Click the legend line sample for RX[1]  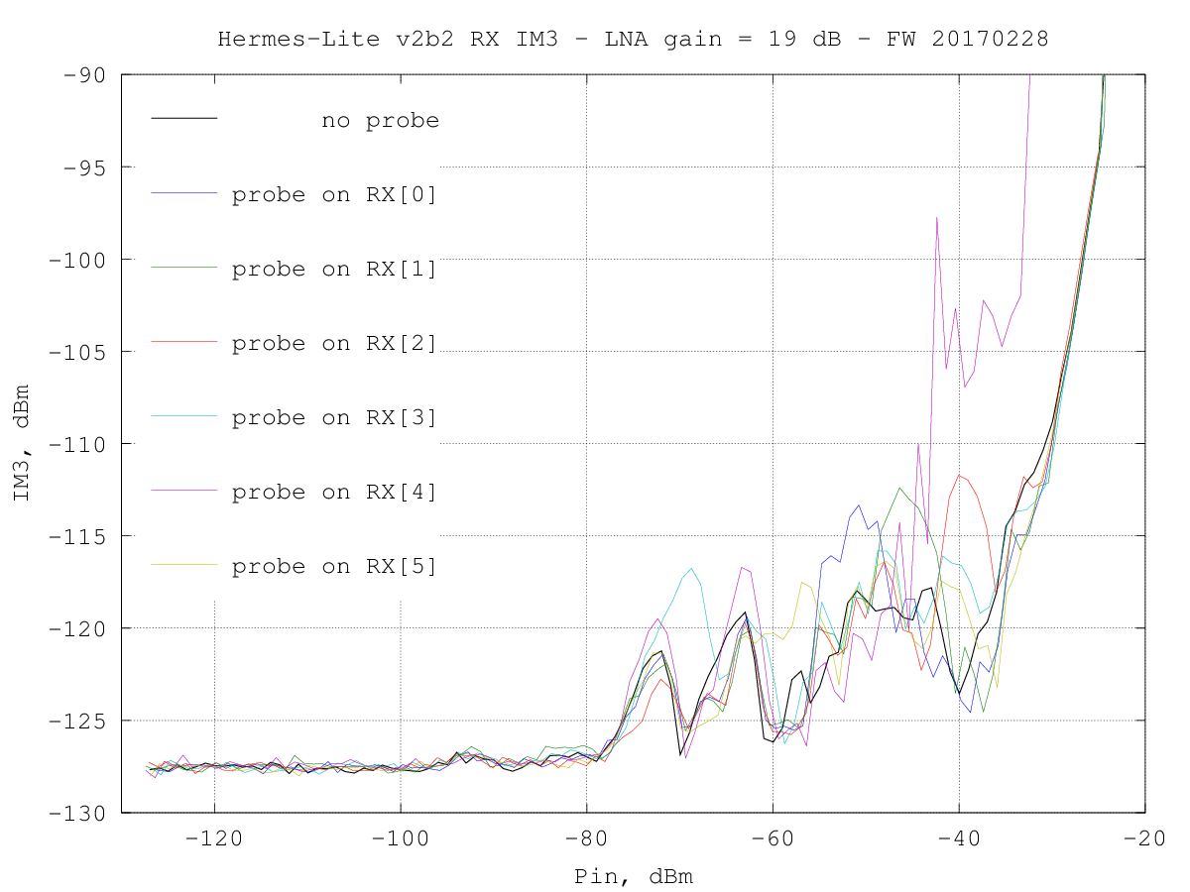(x=184, y=268)
